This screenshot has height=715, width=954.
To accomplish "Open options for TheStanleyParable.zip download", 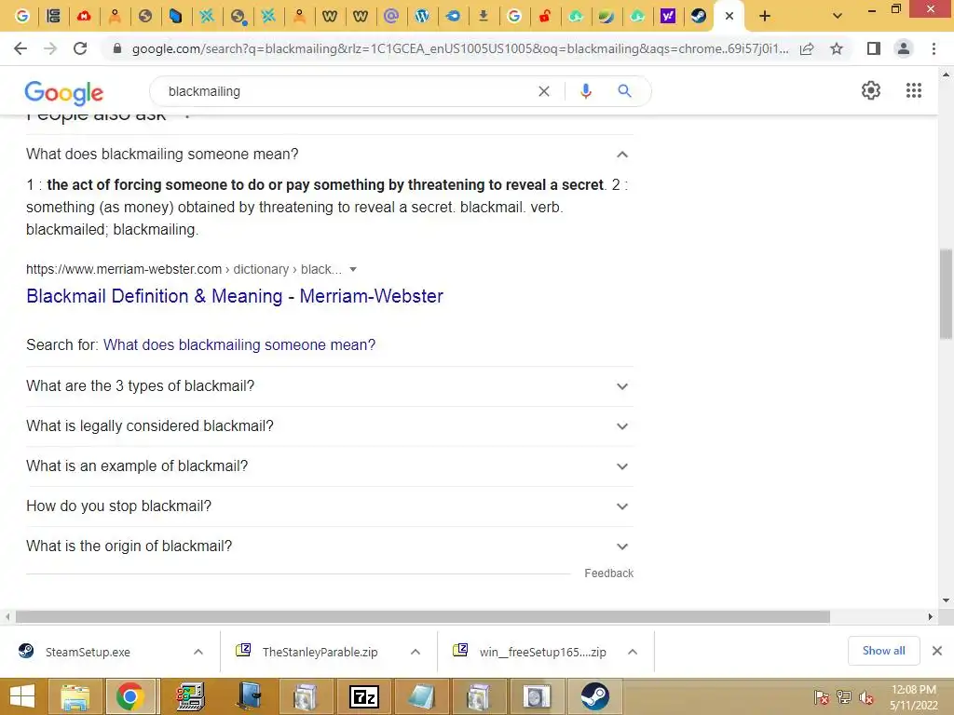I will (416, 652).
